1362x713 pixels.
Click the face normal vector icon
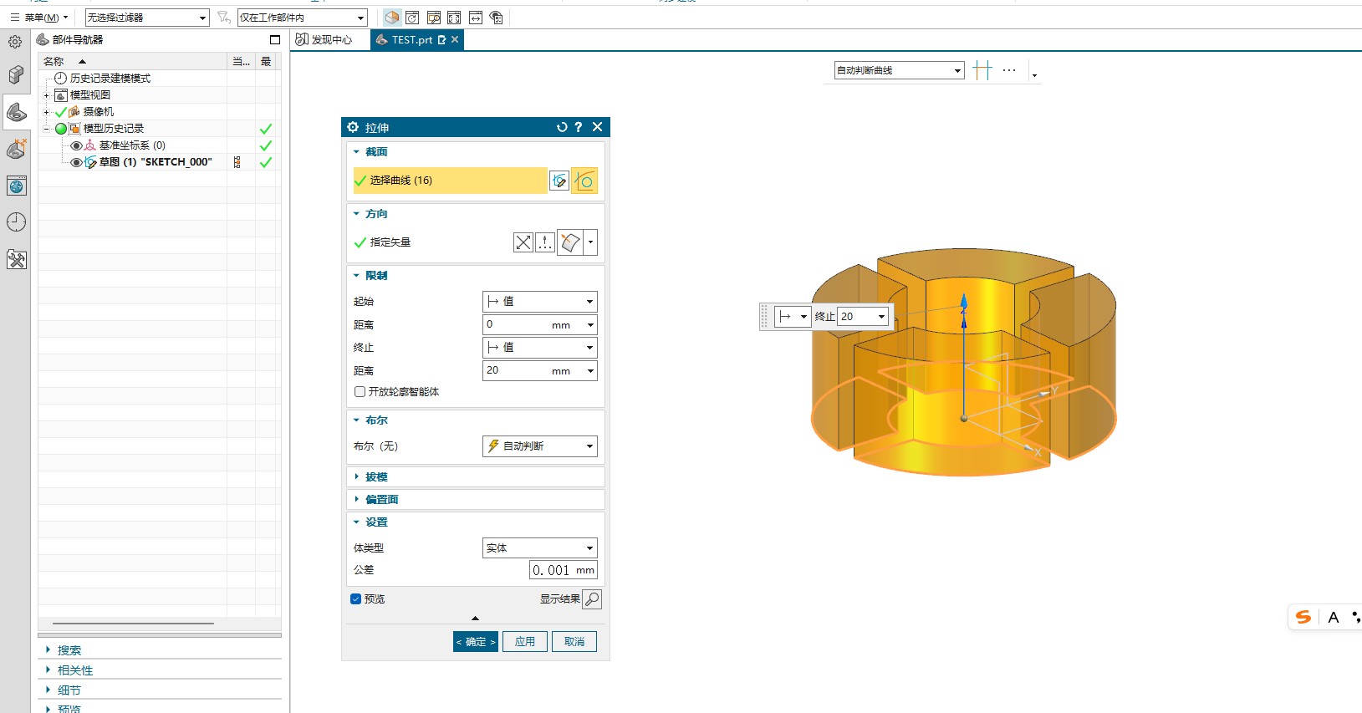click(570, 242)
